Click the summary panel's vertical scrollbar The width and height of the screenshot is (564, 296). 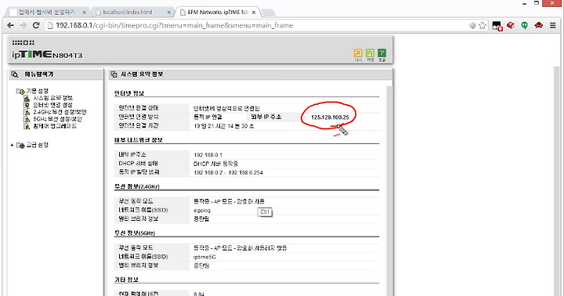tap(389, 190)
